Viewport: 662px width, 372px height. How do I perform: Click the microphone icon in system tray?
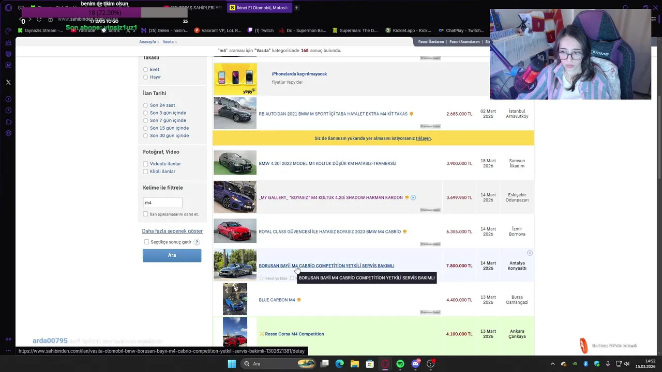pyautogui.click(x=608, y=364)
